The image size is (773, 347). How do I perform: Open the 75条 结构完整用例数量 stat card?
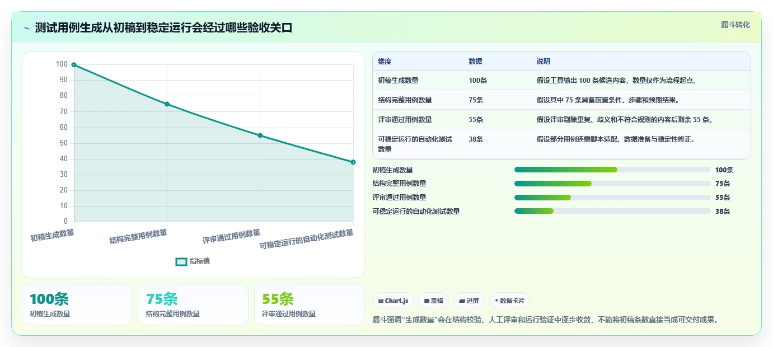[x=193, y=304]
